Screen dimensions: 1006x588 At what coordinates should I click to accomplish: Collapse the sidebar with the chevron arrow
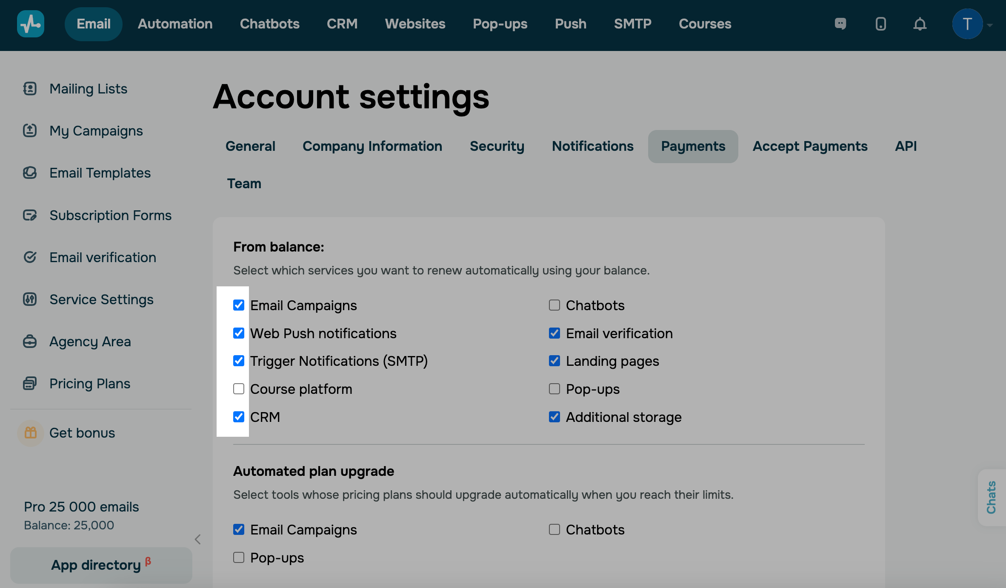tap(197, 539)
